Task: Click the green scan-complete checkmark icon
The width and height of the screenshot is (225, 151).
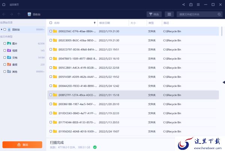Action: (x=95, y=147)
